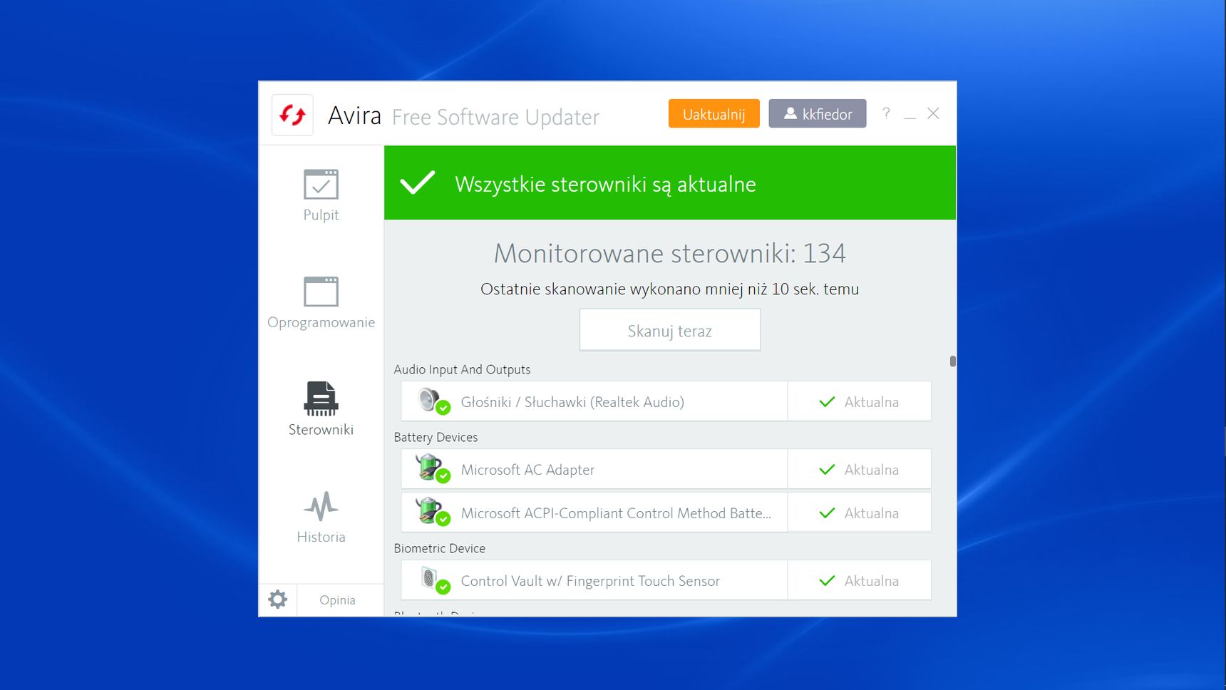Click the Wszystkie sterowniki są aktualne banner text

pos(605,184)
